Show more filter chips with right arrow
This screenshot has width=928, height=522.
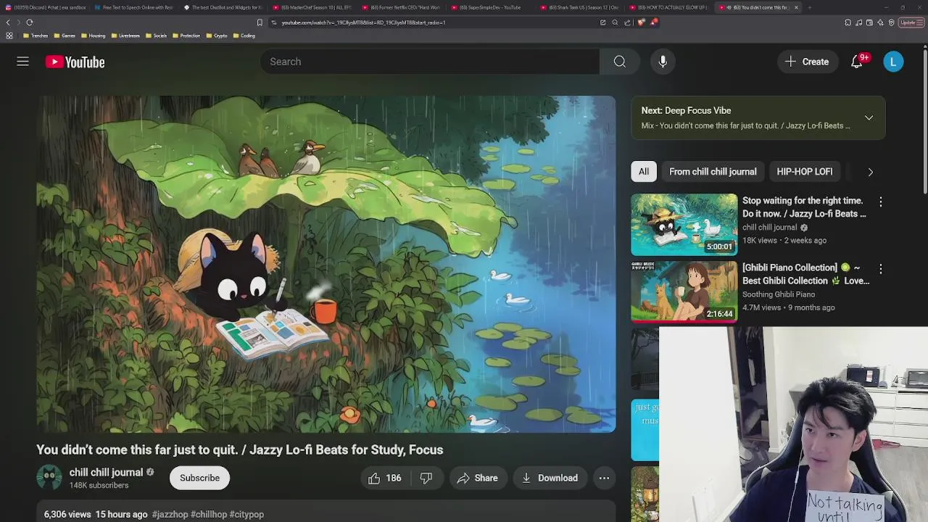point(870,172)
